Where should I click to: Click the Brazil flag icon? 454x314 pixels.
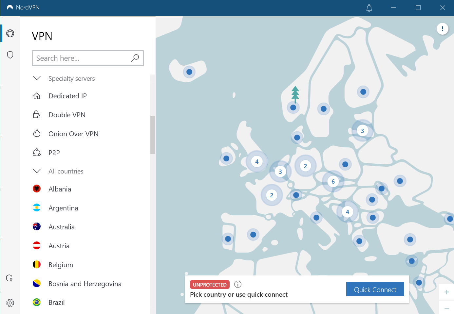[x=37, y=302]
